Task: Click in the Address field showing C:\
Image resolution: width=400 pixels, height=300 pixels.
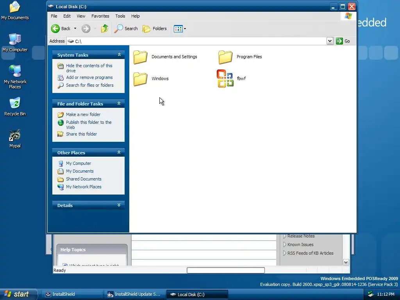Action: (196, 41)
